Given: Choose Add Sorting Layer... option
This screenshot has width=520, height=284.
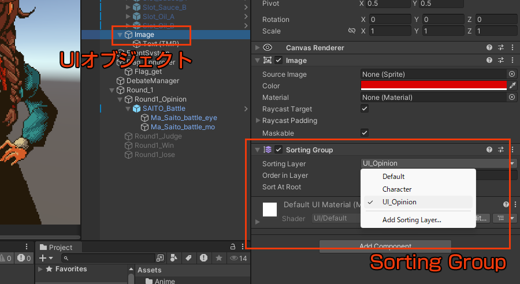Looking at the screenshot, I should pos(411,219).
